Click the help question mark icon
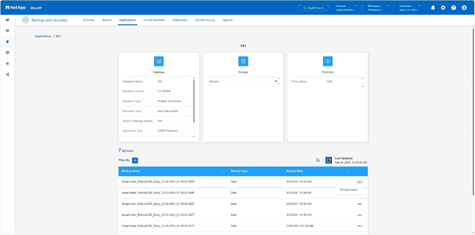 tap(453, 8)
